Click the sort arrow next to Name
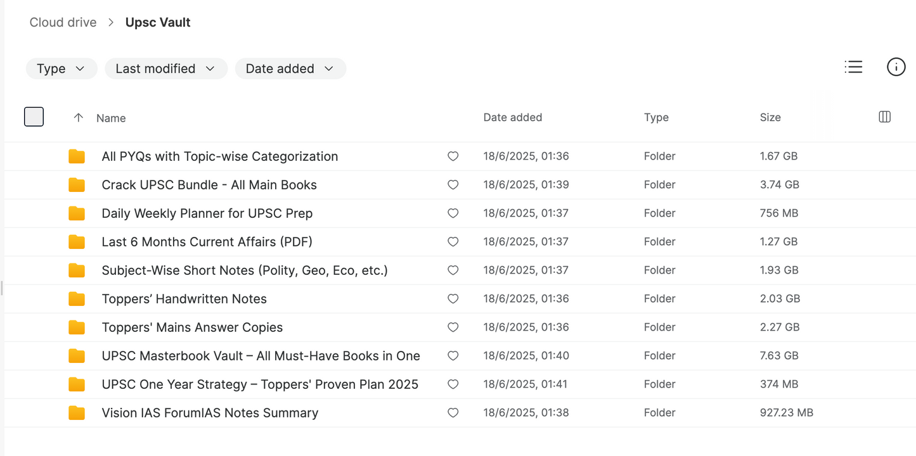Viewport: 916px width, 456px height. pos(79,118)
